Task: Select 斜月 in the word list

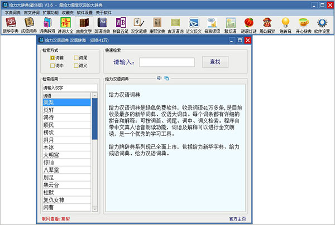Action: 66,140
